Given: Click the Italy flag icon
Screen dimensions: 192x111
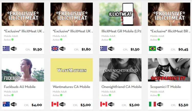Looking at the screenshot, I should point(152,104).
